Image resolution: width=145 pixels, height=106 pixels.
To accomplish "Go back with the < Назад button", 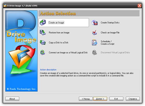I will tap(86, 99).
